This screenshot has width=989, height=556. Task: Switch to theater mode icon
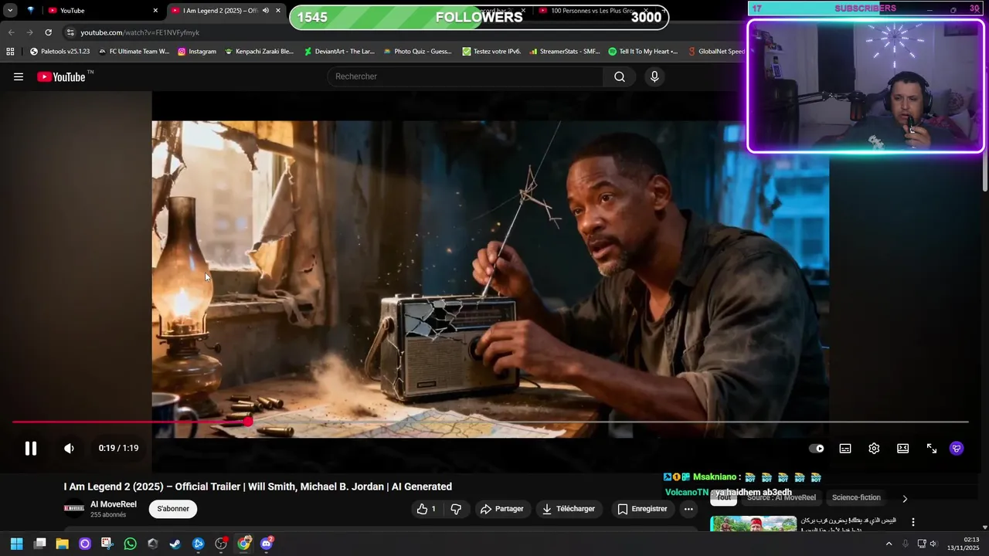[x=902, y=448]
